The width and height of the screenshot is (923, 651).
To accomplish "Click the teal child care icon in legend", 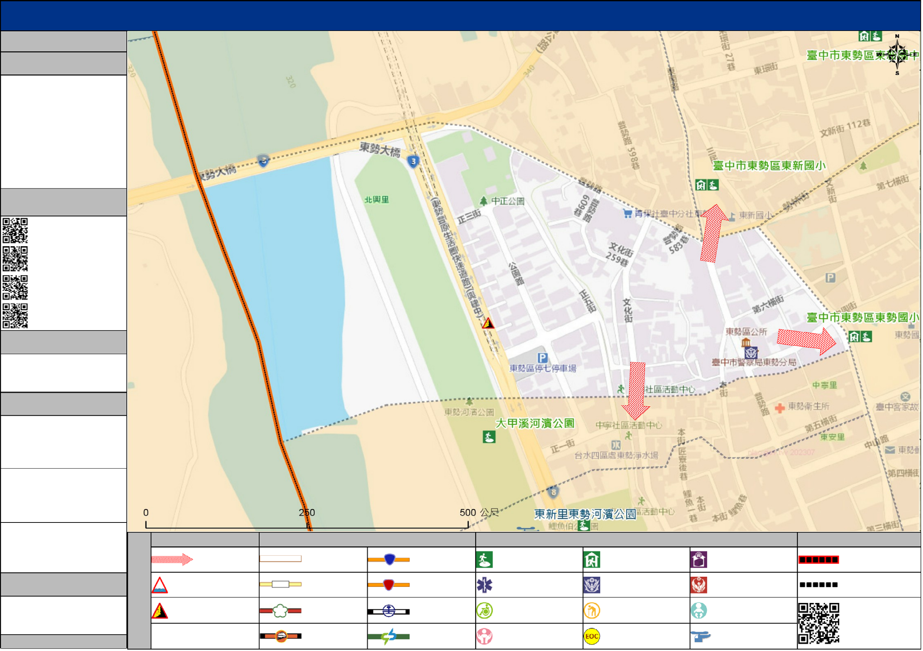I will (699, 611).
